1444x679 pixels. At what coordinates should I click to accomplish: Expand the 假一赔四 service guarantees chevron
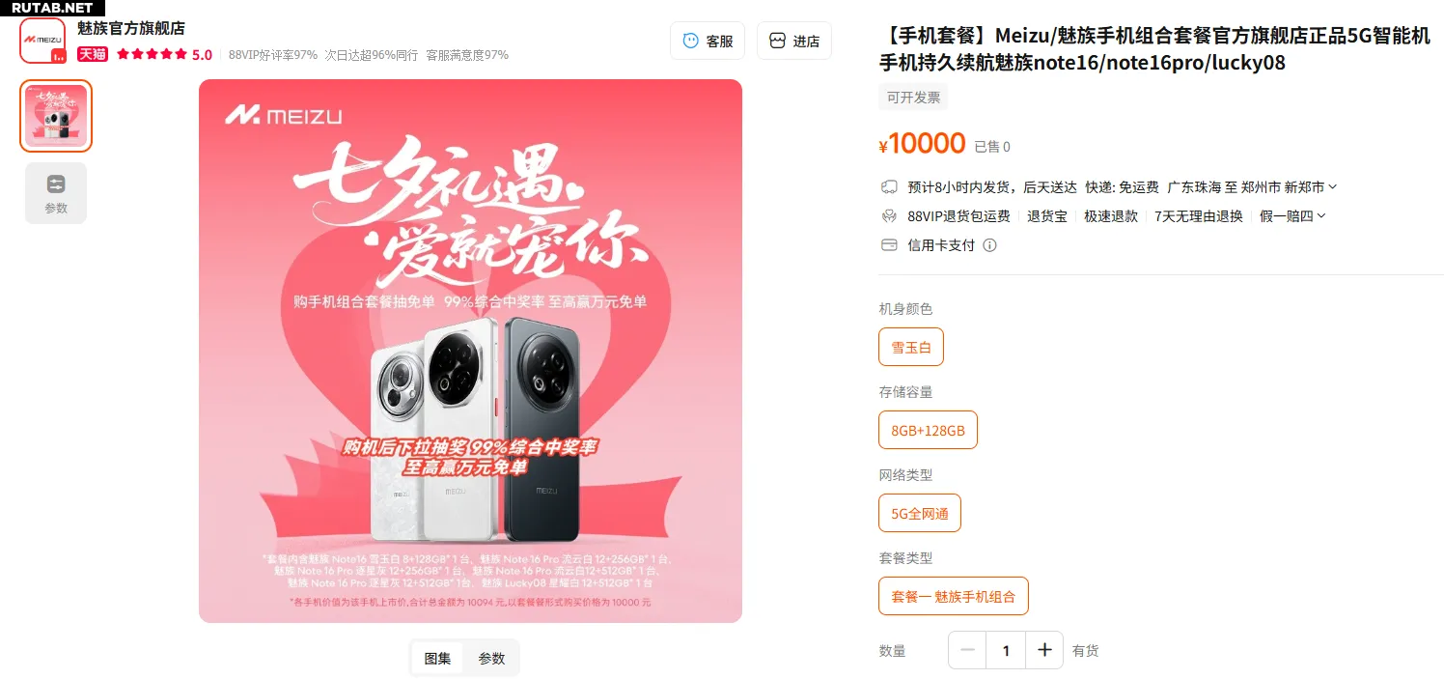(1321, 216)
